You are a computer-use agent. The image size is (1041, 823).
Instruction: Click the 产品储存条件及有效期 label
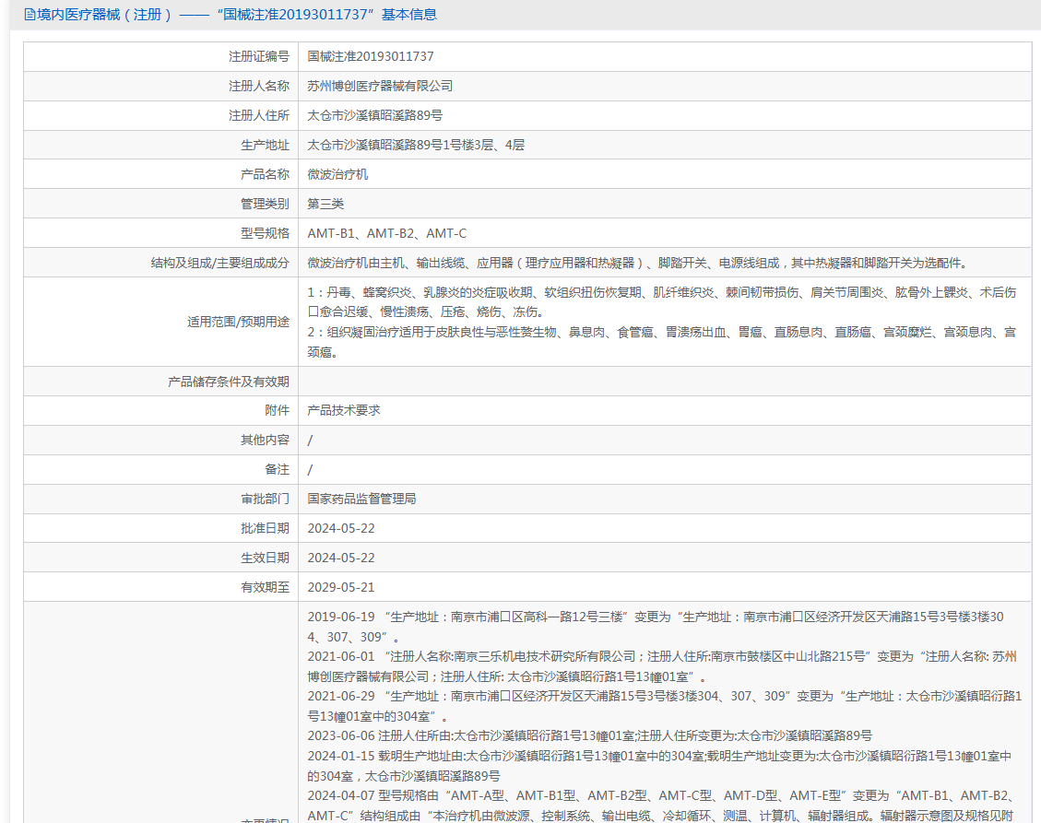[x=229, y=382]
